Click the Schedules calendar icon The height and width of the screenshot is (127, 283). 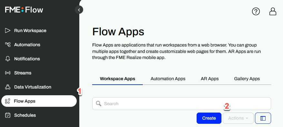coord(8,115)
